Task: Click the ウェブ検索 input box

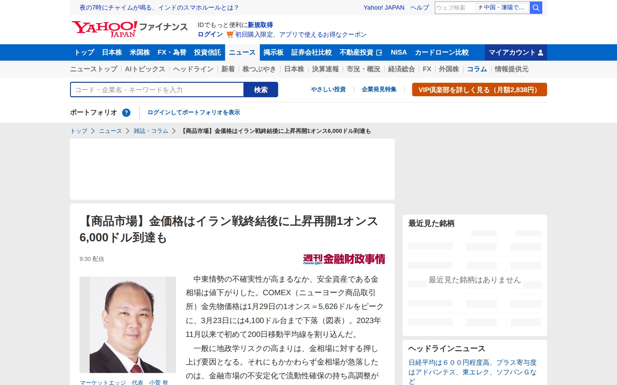Action: [x=454, y=8]
